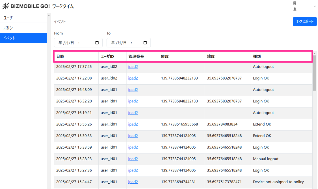Click the sidebar scroll up arrow

pyautogui.click(x=49, y=15)
